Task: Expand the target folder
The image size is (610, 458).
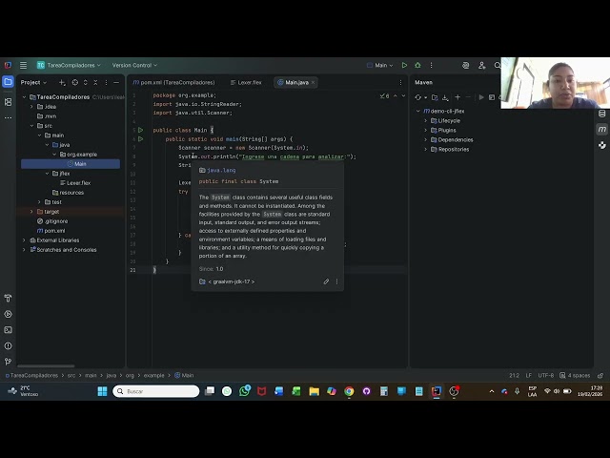Action: point(31,212)
